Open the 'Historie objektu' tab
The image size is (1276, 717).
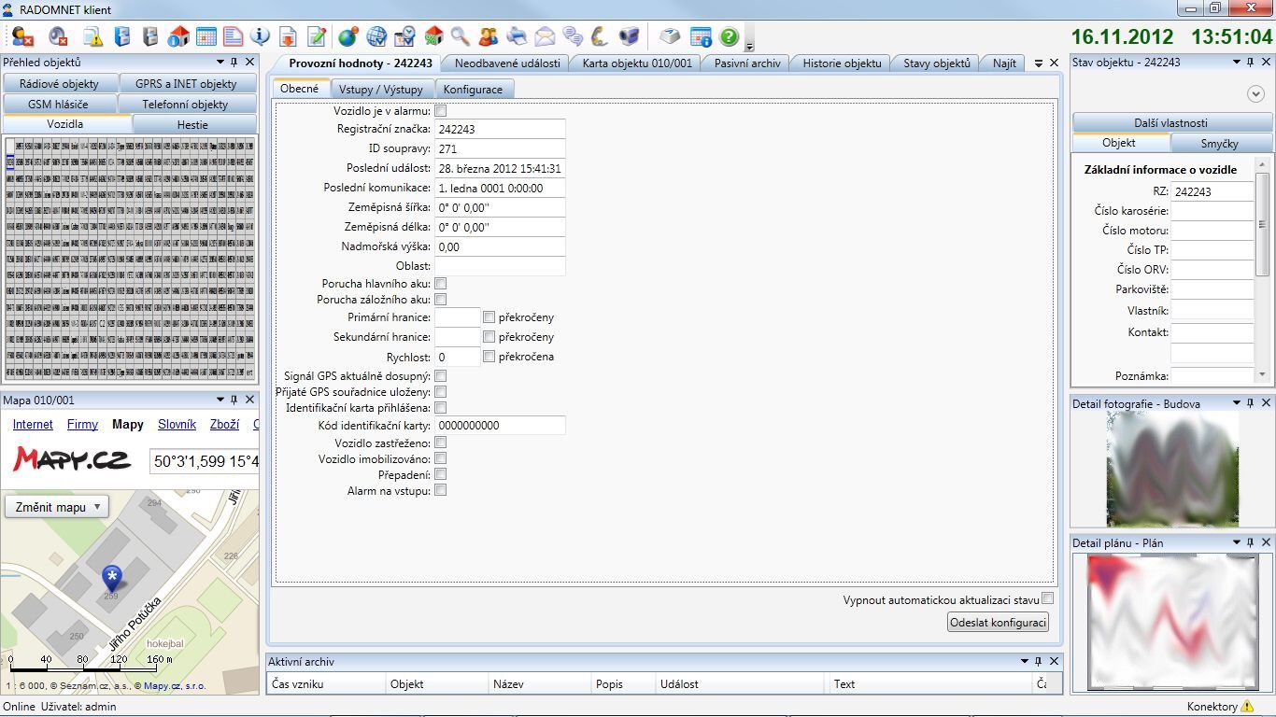(x=842, y=63)
